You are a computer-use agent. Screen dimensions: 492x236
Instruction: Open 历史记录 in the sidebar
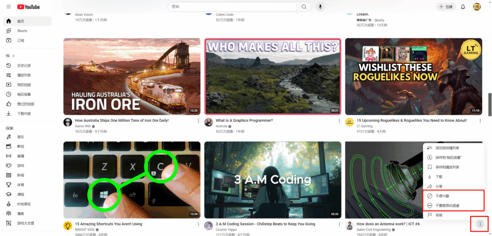[x=27, y=66]
